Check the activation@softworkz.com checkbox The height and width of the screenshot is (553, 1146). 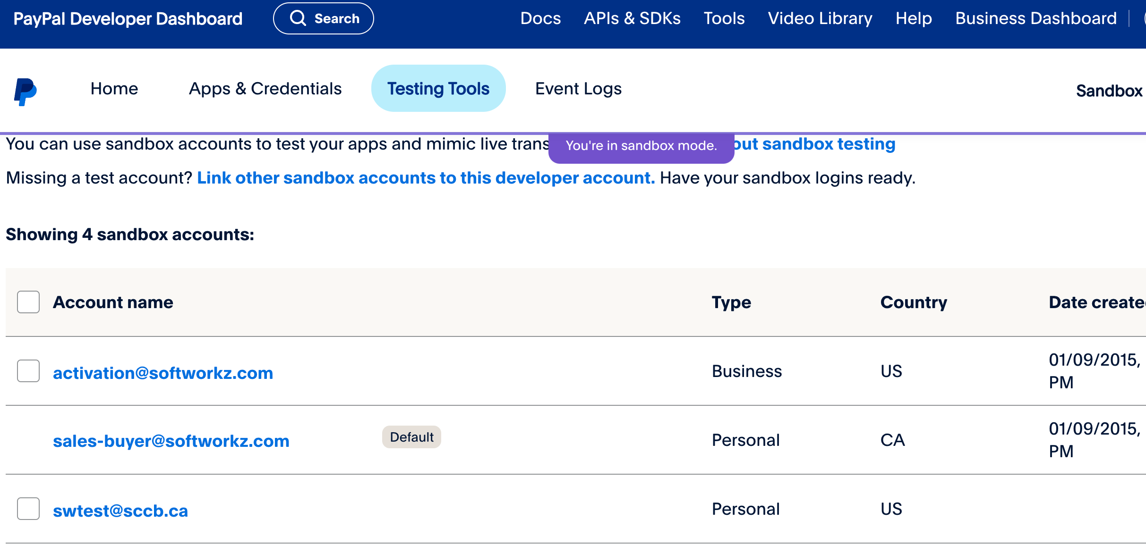pos(28,371)
